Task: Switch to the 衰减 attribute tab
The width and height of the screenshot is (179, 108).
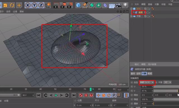Action: coord(150,73)
